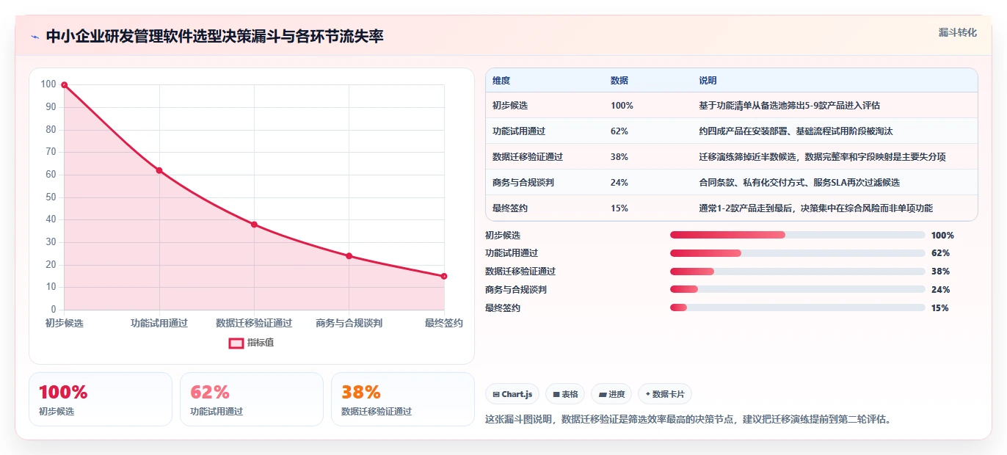
Task: Click the 最终签约 label in the progress list
Action: point(503,308)
